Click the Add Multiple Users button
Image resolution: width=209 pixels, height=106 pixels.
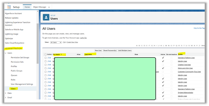[x=125, y=50]
